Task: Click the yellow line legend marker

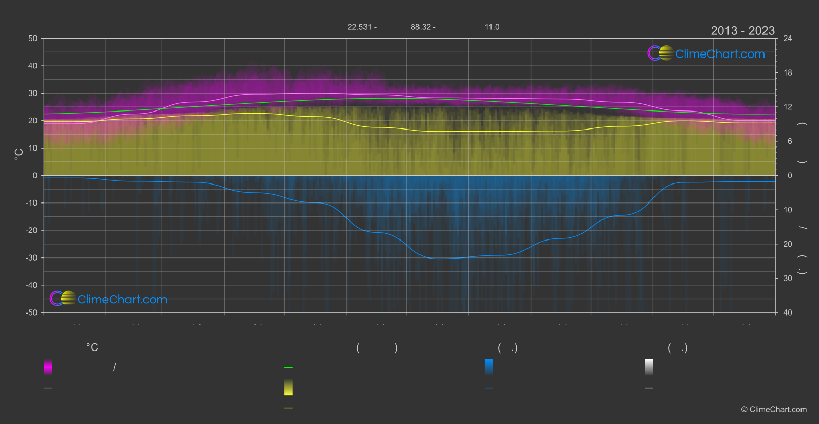Action: (288, 408)
